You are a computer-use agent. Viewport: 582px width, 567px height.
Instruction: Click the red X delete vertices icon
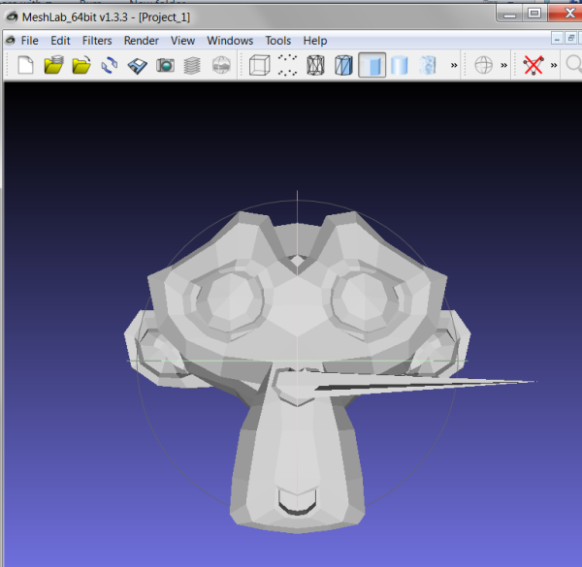(x=533, y=66)
